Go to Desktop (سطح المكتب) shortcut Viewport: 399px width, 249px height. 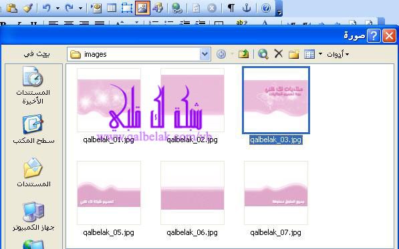(x=33, y=129)
